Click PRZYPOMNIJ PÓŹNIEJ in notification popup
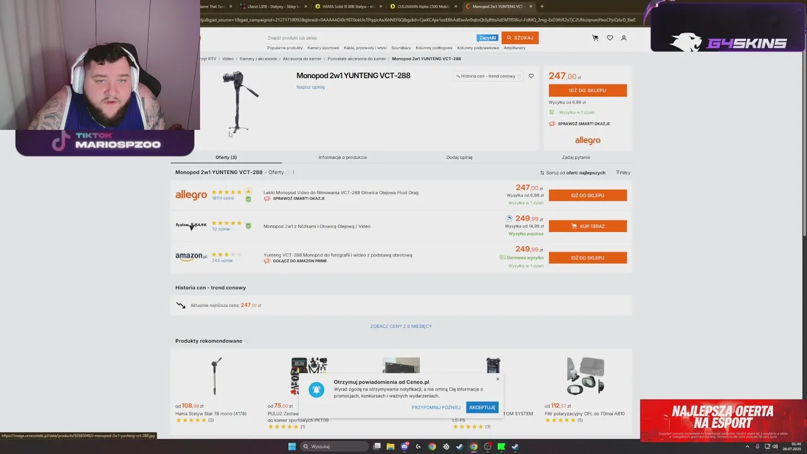The width and height of the screenshot is (807, 454). coord(436,408)
